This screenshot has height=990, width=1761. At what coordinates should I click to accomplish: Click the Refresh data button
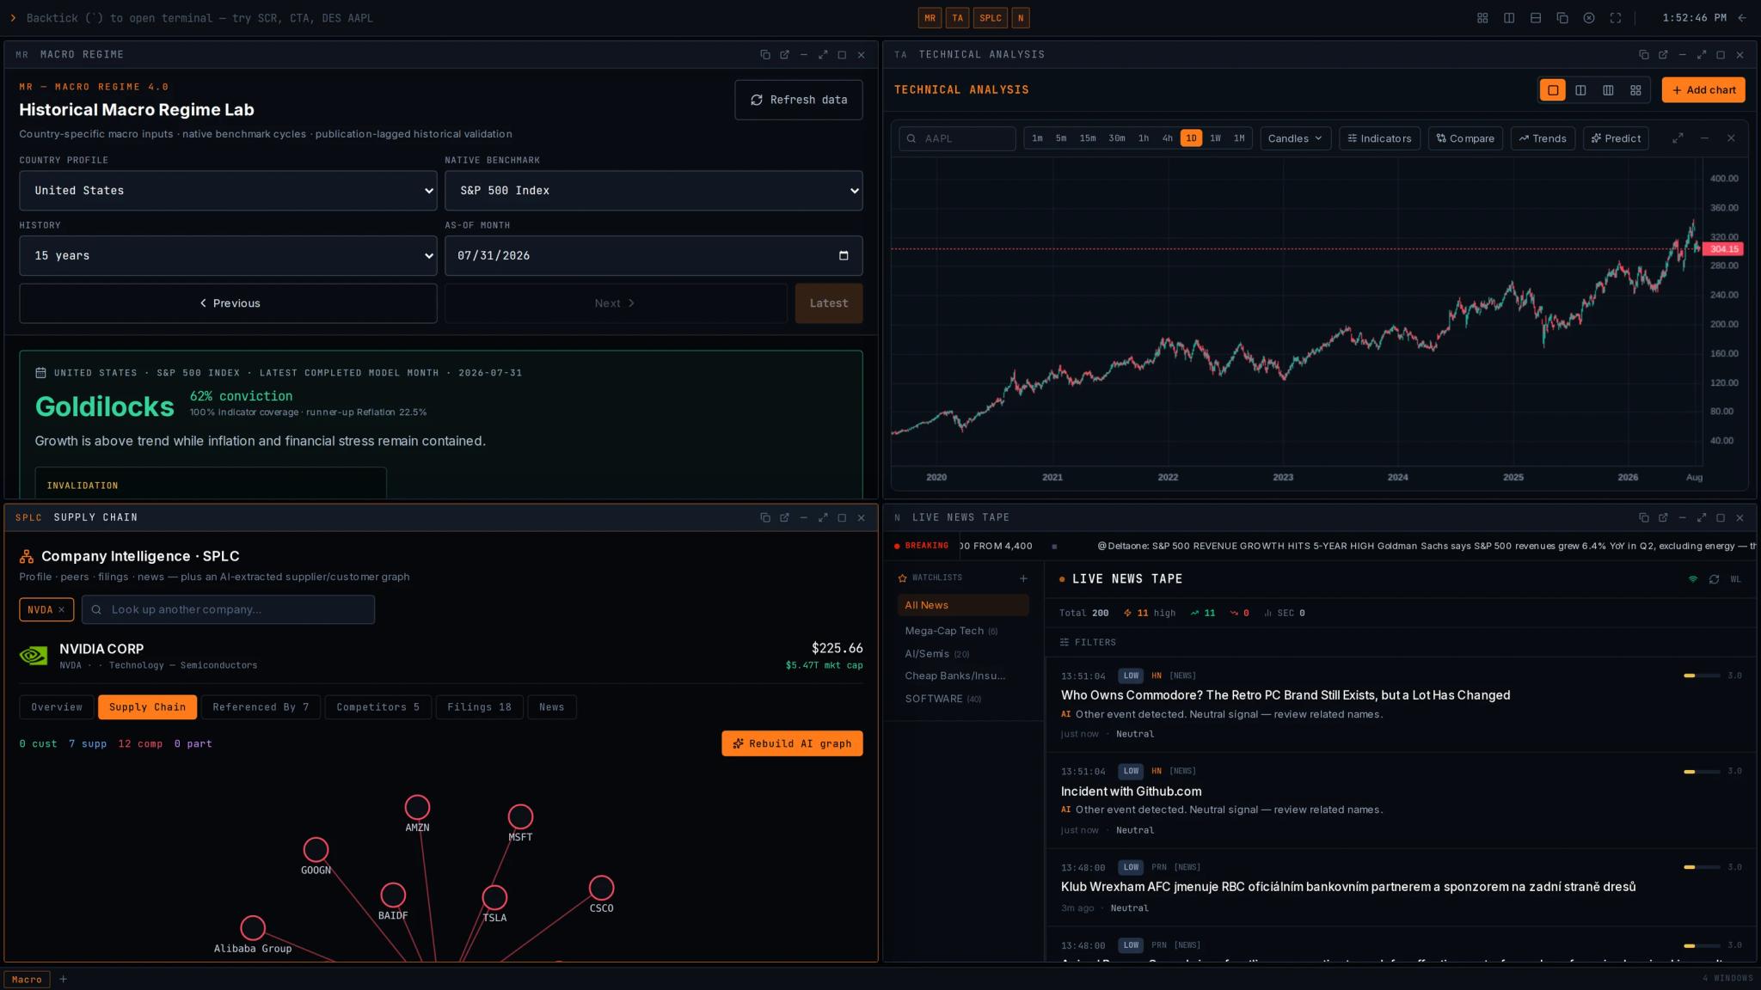(x=799, y=100)
